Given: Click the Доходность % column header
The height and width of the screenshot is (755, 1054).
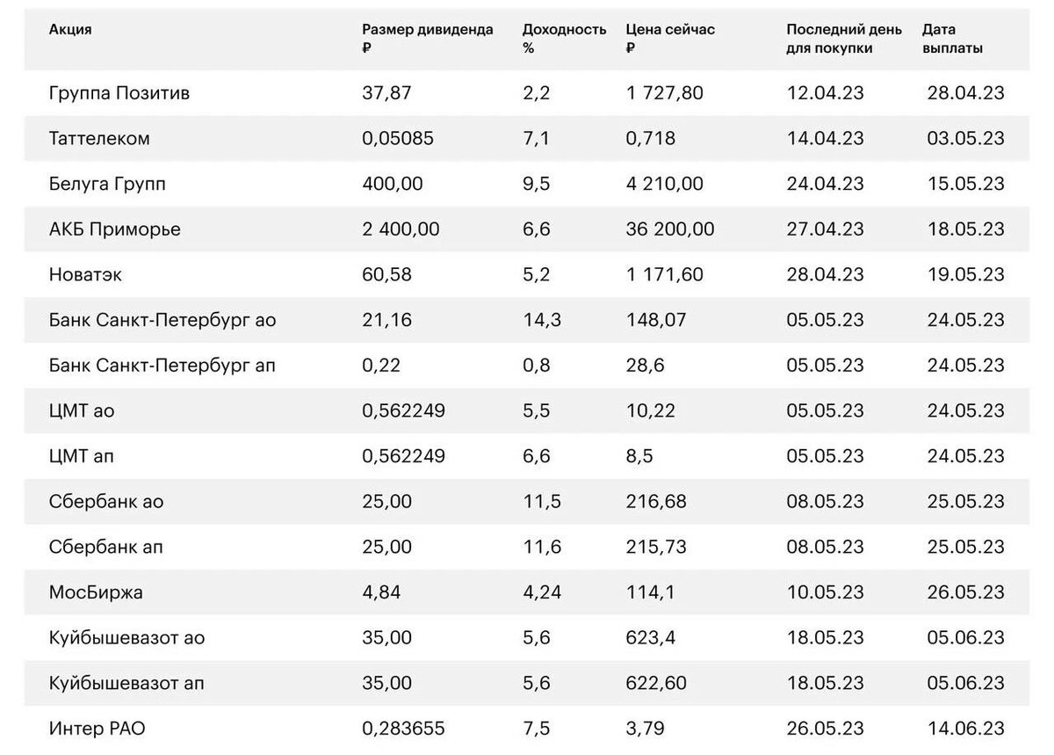Looking at the screenshot, I should 564,39.
